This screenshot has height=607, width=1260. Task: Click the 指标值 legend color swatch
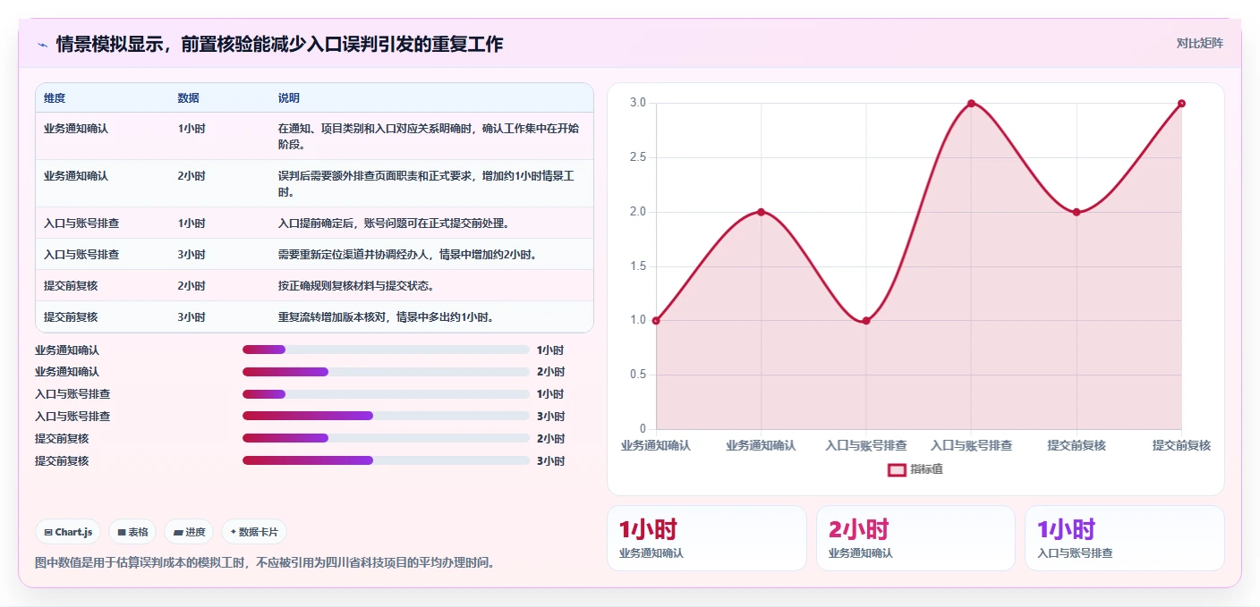tap(897, 469)
